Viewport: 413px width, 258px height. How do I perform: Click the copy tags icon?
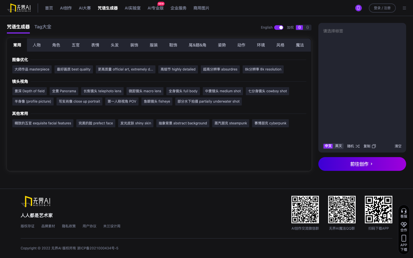[374, 146]
